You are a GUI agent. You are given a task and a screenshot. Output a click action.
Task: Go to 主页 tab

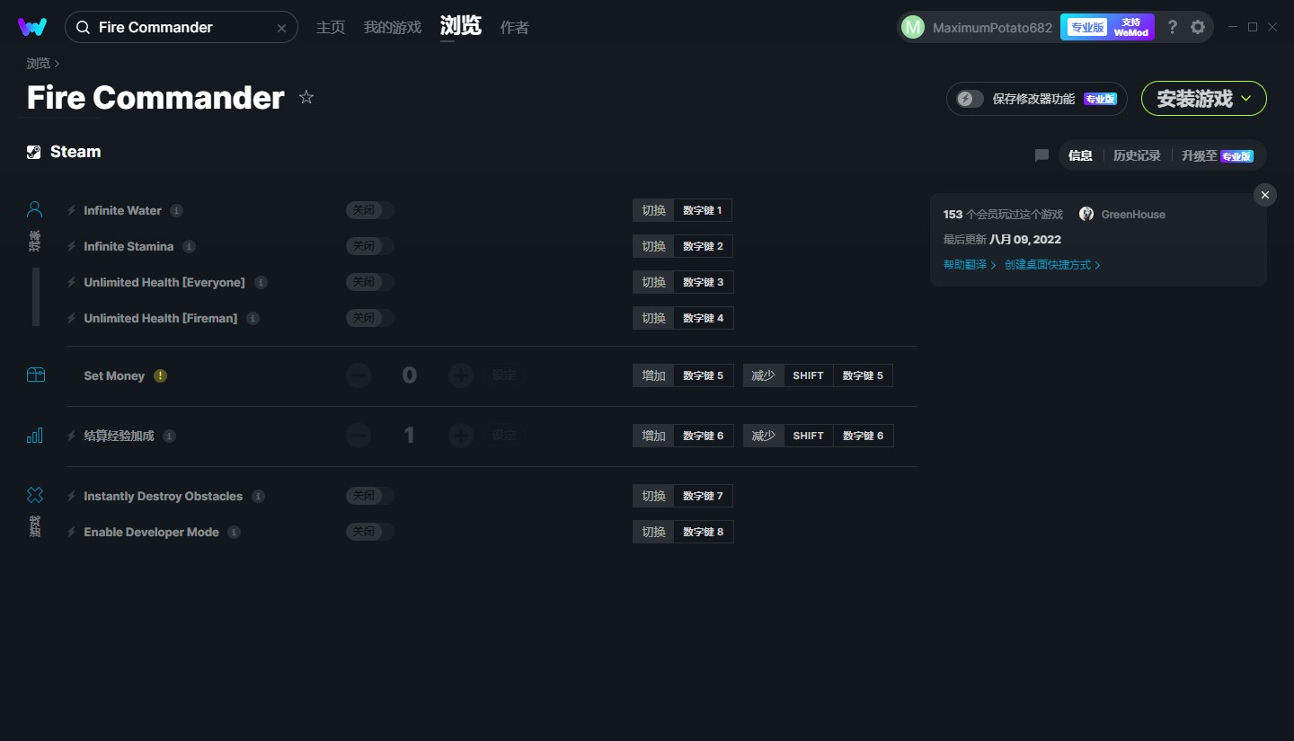(331, 27)
